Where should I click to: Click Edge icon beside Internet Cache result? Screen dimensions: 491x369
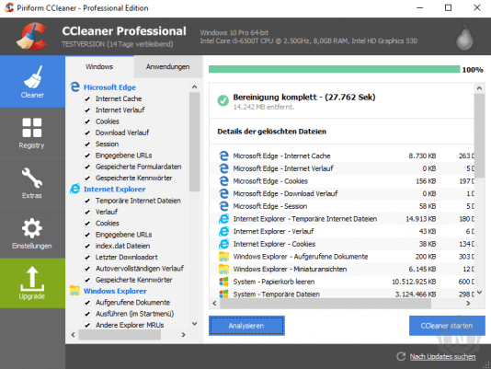click(x=223, y=156)
